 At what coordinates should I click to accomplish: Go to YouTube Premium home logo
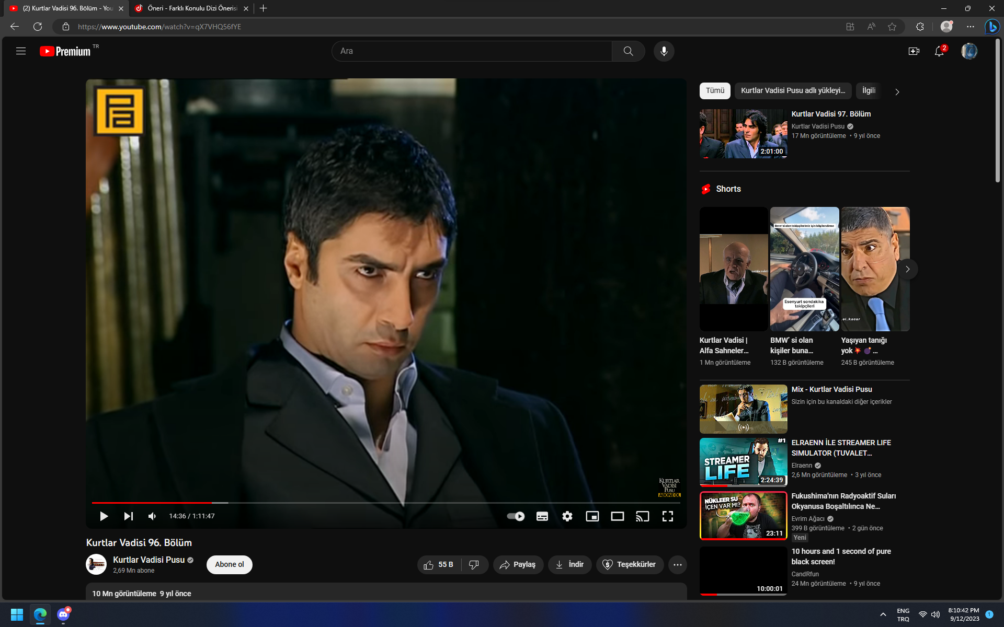tap(65, 51)
